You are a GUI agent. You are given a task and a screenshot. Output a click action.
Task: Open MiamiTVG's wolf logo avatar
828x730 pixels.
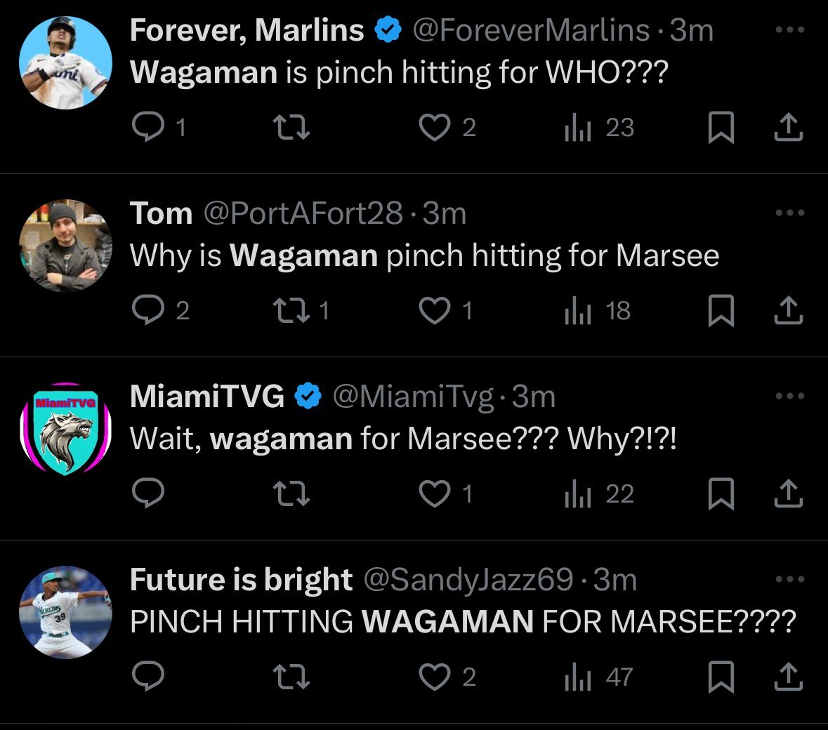(x=65, y=429)
